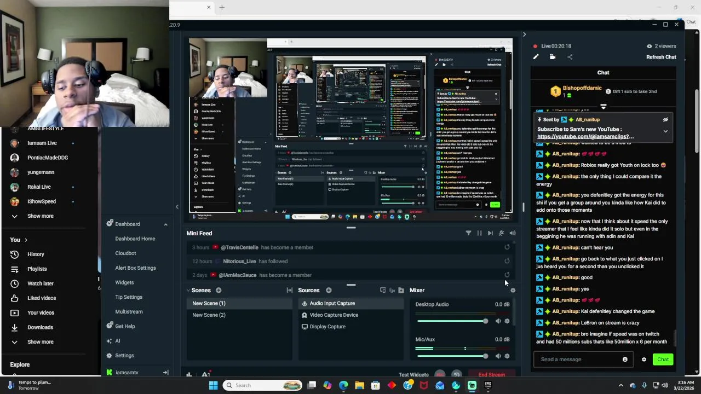Open the youtube.com/@iamsamclips link
The width and height of the screenshot is (701, 394).
585,136
